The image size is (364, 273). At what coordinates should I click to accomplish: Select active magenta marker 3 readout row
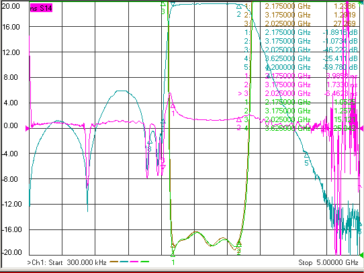click(298, 93)
